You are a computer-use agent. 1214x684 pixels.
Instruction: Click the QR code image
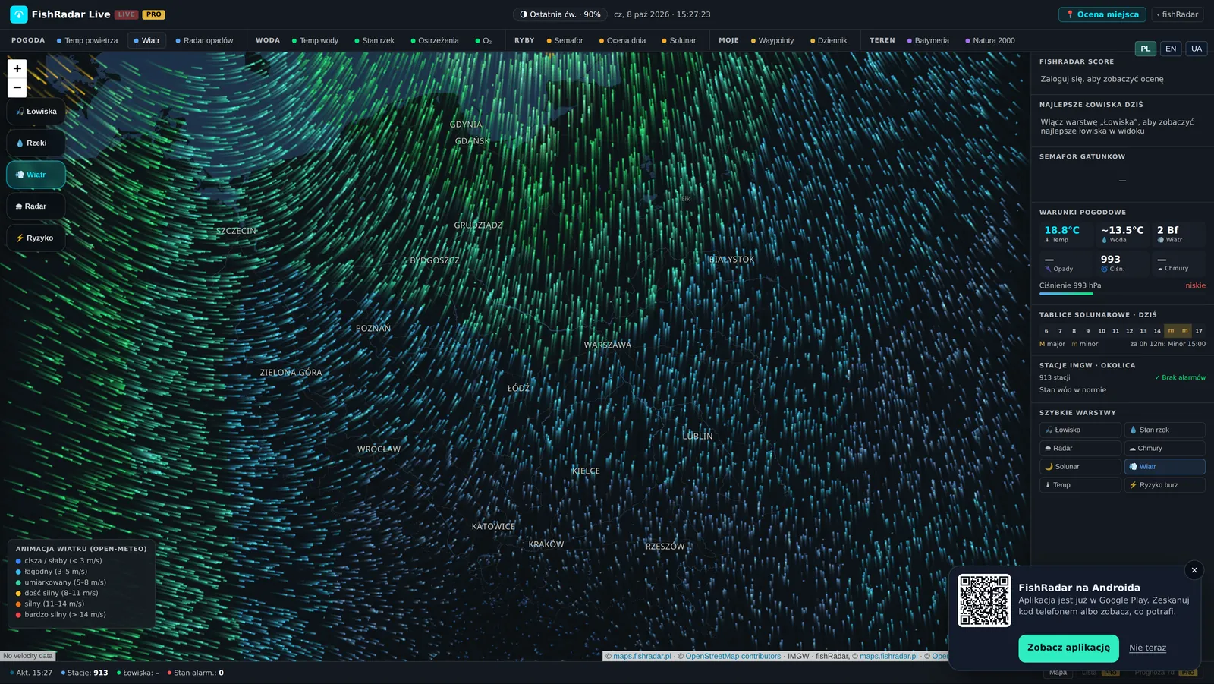(984, 600)
